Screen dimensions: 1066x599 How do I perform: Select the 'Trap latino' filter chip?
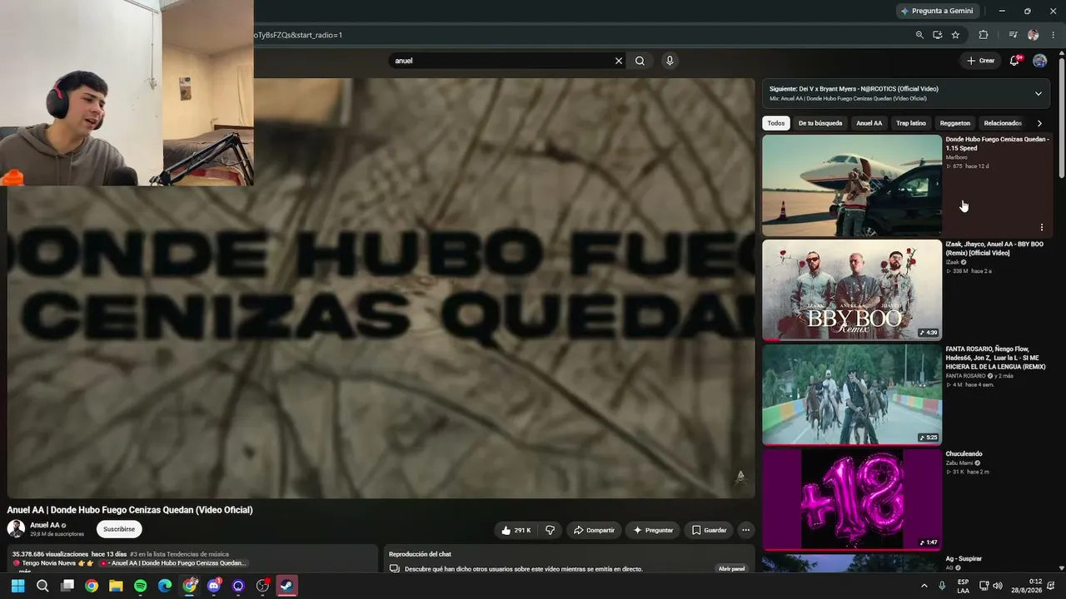(911, 123)
